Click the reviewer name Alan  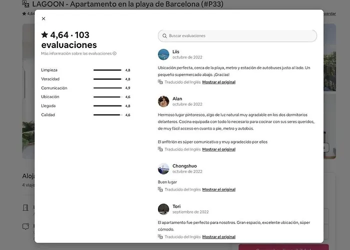click(x=177, y=98)
